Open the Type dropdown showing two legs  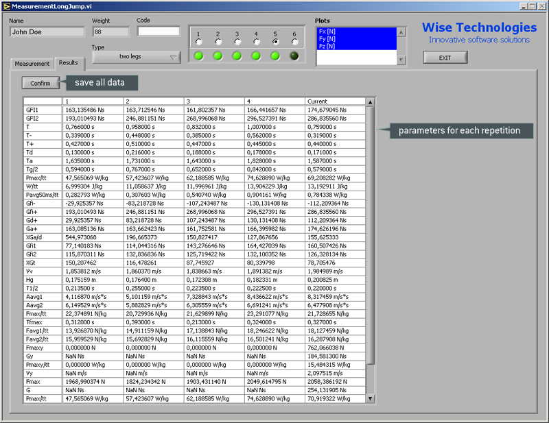point(137,57)
